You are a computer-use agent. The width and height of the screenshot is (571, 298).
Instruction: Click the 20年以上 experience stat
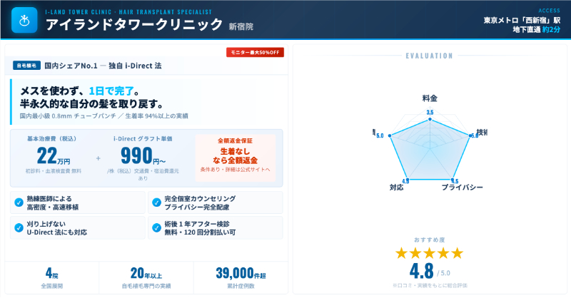(x=146, y=272)
